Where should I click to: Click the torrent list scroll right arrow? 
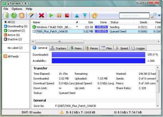[x=159, y=42]
